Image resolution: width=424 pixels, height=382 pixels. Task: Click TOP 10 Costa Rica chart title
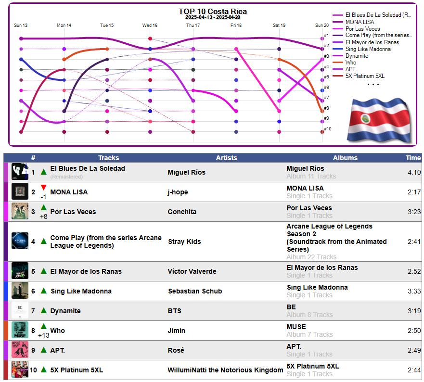coord(213,12)
